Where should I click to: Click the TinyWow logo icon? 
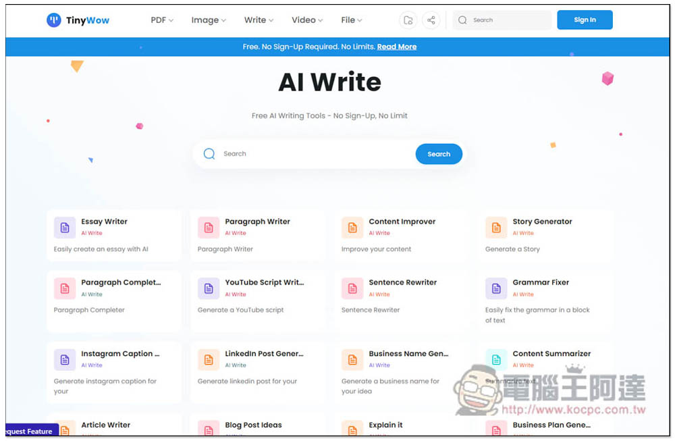pos(54,20)
